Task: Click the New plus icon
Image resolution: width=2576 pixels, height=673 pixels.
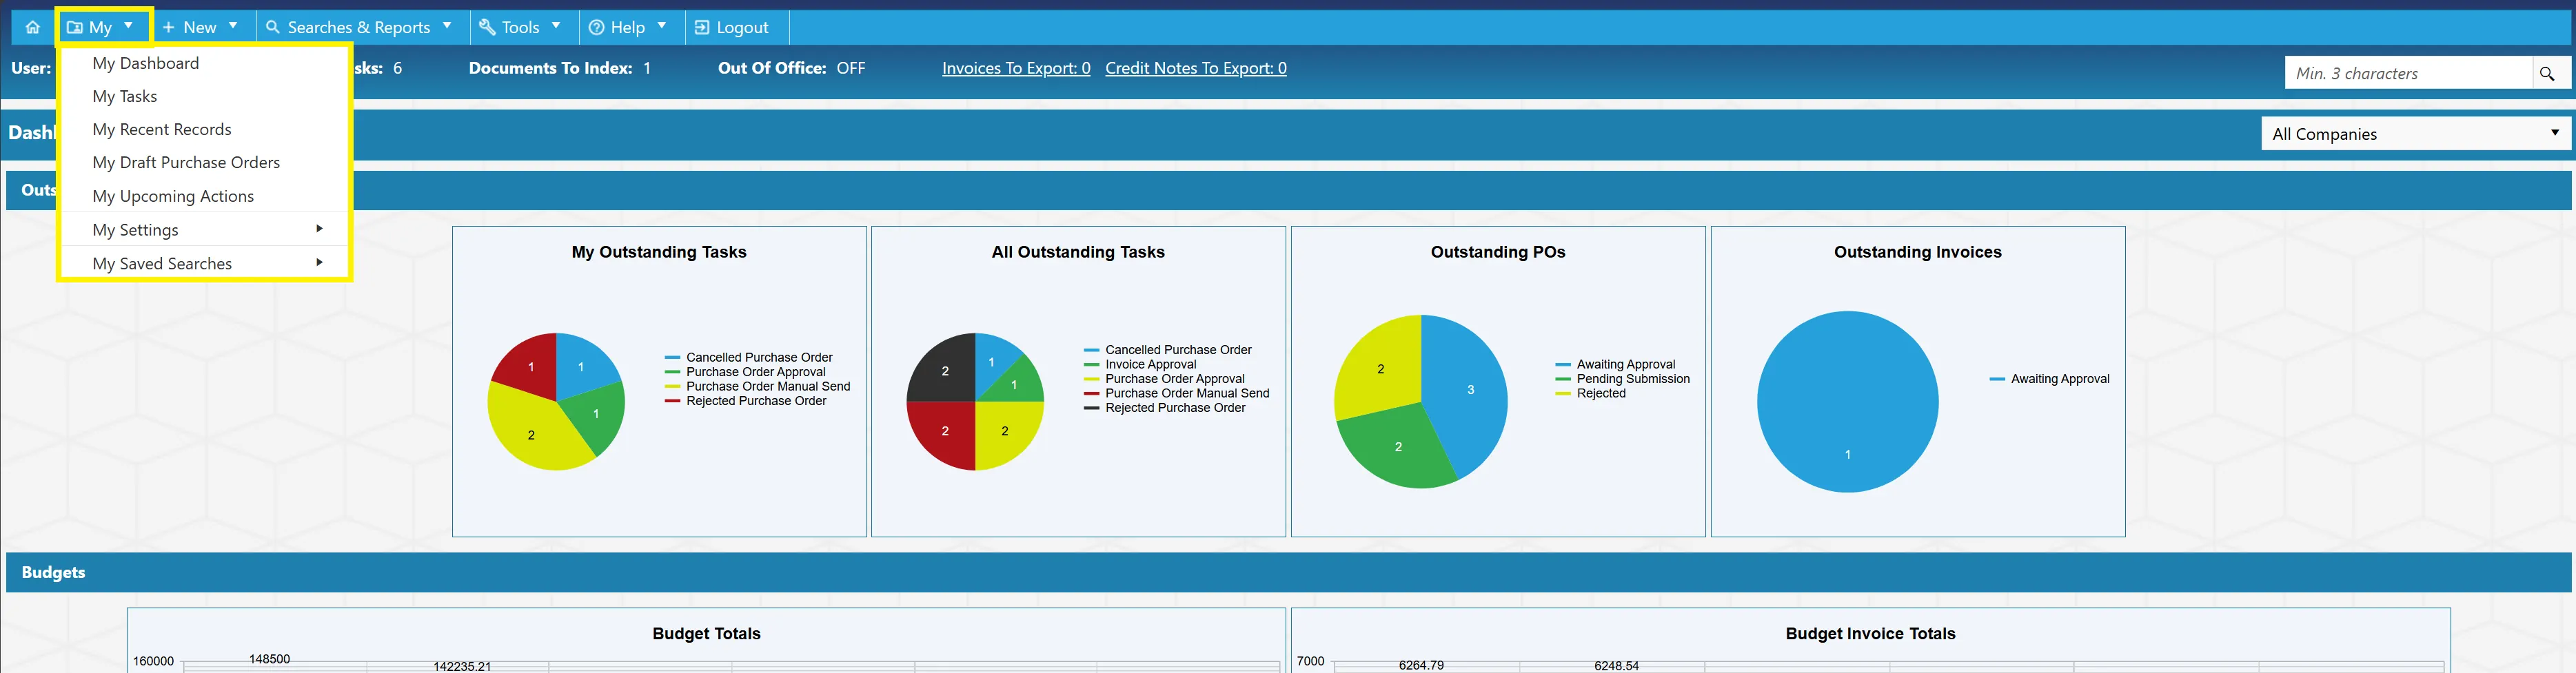Action: point(169,27)
